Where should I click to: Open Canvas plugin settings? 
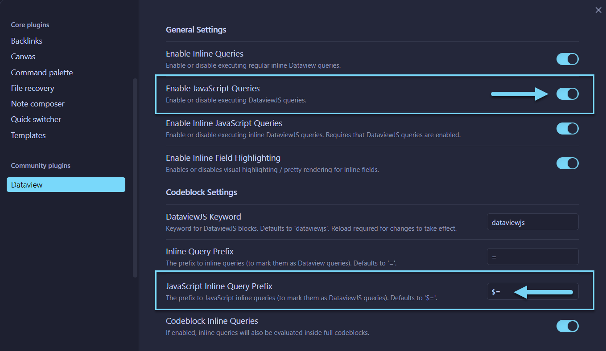(x=23, y=57)
